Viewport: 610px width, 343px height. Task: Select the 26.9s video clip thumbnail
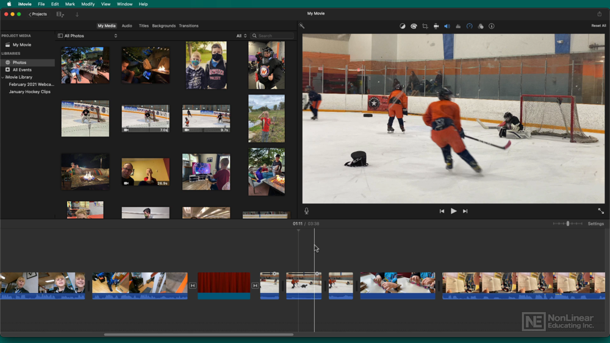coord(146,172)
